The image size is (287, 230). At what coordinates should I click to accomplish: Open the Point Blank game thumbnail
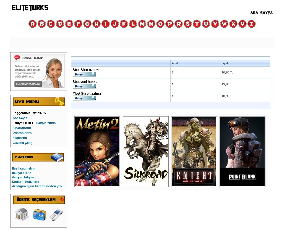(x=242, y=152)
